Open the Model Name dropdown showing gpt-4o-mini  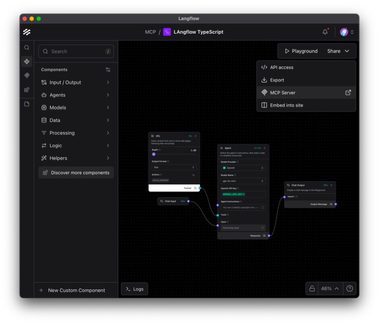point(243,181)
